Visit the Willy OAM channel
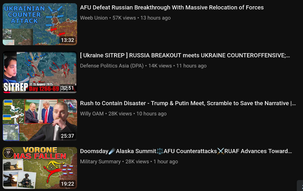 [92, 114]
